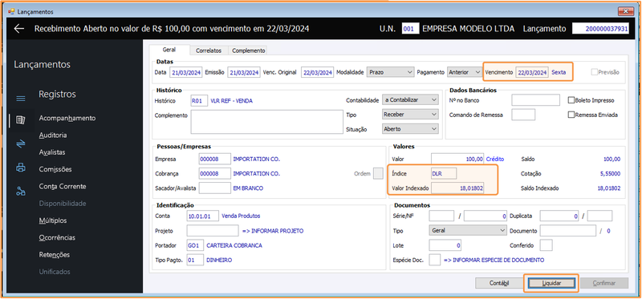The height and width of the screenshot is (299, 642).
Task: Switch to the Correlatos tab
Action: tap(209, 51)
